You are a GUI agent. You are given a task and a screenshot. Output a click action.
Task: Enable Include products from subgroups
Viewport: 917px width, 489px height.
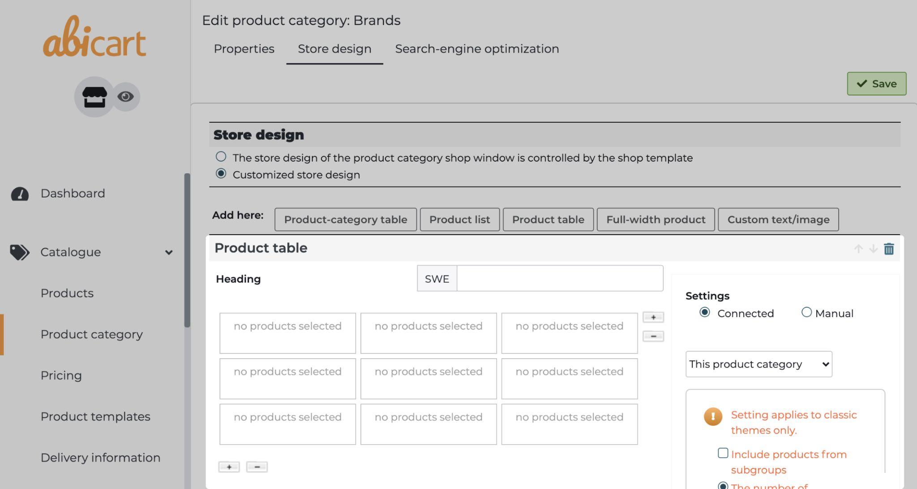(x=723, y=453)
